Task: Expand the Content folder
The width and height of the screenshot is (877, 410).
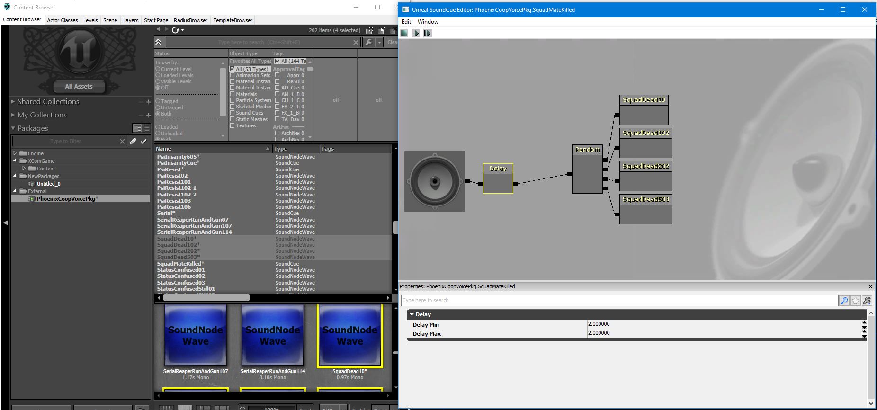Action: 24,168
